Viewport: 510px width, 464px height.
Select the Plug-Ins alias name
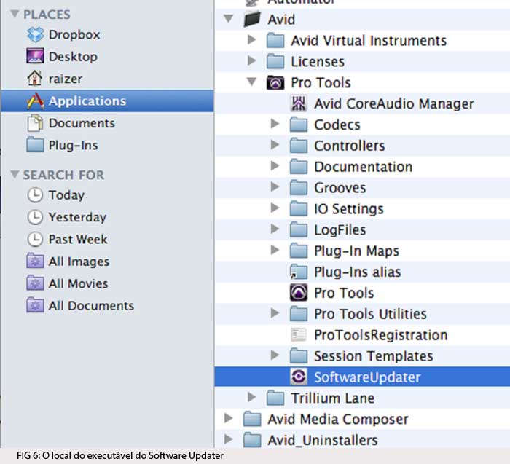pyautogui.click(x=358, y=272)
